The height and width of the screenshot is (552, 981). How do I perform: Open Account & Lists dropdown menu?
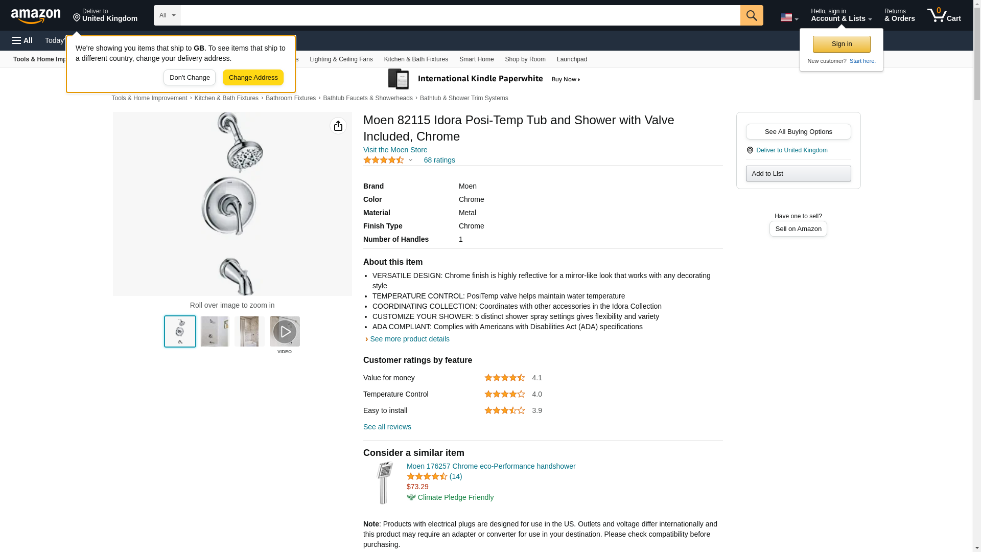[x=840, y=15]
